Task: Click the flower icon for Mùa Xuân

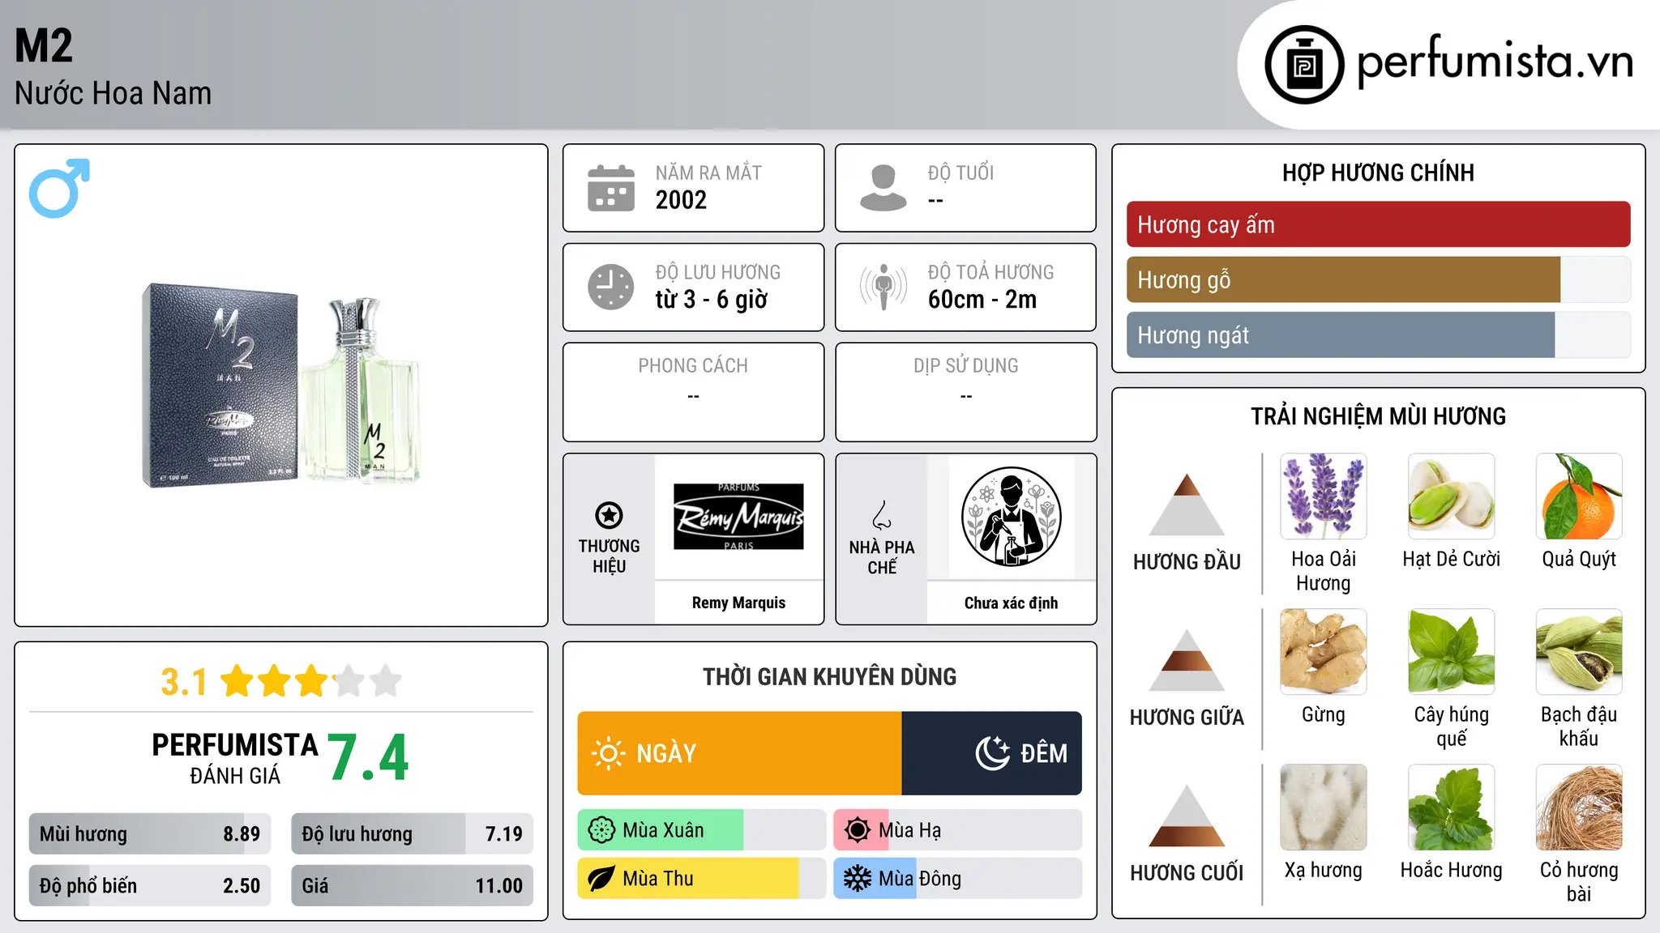Action: (x=601, y=830)
